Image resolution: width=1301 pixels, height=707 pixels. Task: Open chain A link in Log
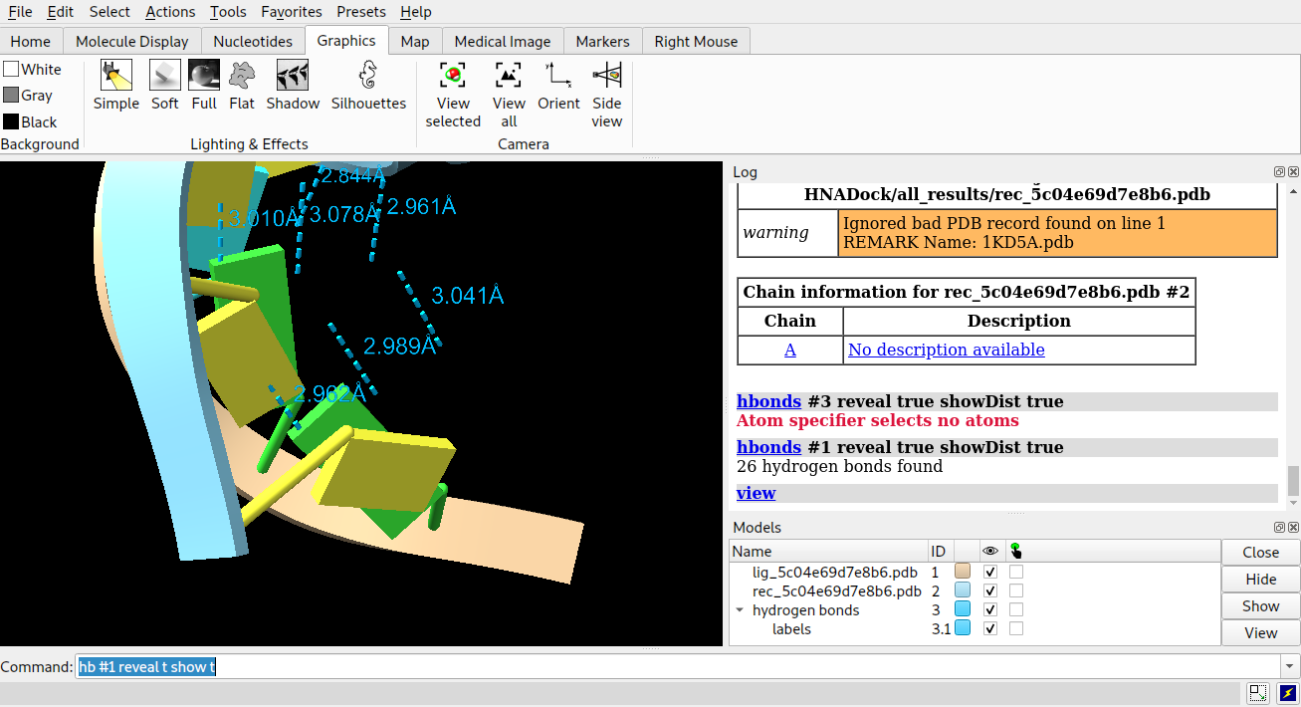pos(790,350)
